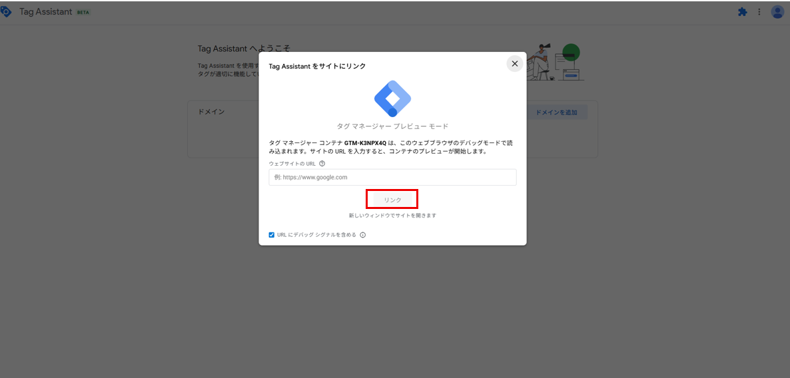The height and width of the screenshot is (378, 790).
Task: Click the dialog title Tag Assistant をサイトにリンク
Action: 317,66
